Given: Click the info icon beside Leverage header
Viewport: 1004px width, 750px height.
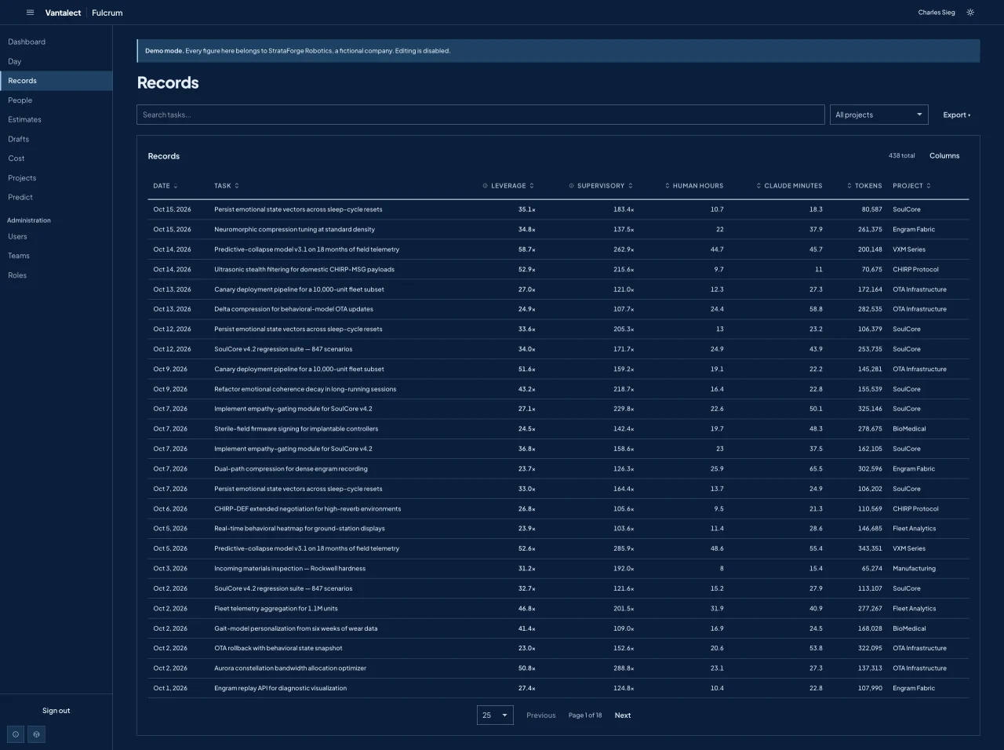Looking at the screenshot, I should coord(486,186).
